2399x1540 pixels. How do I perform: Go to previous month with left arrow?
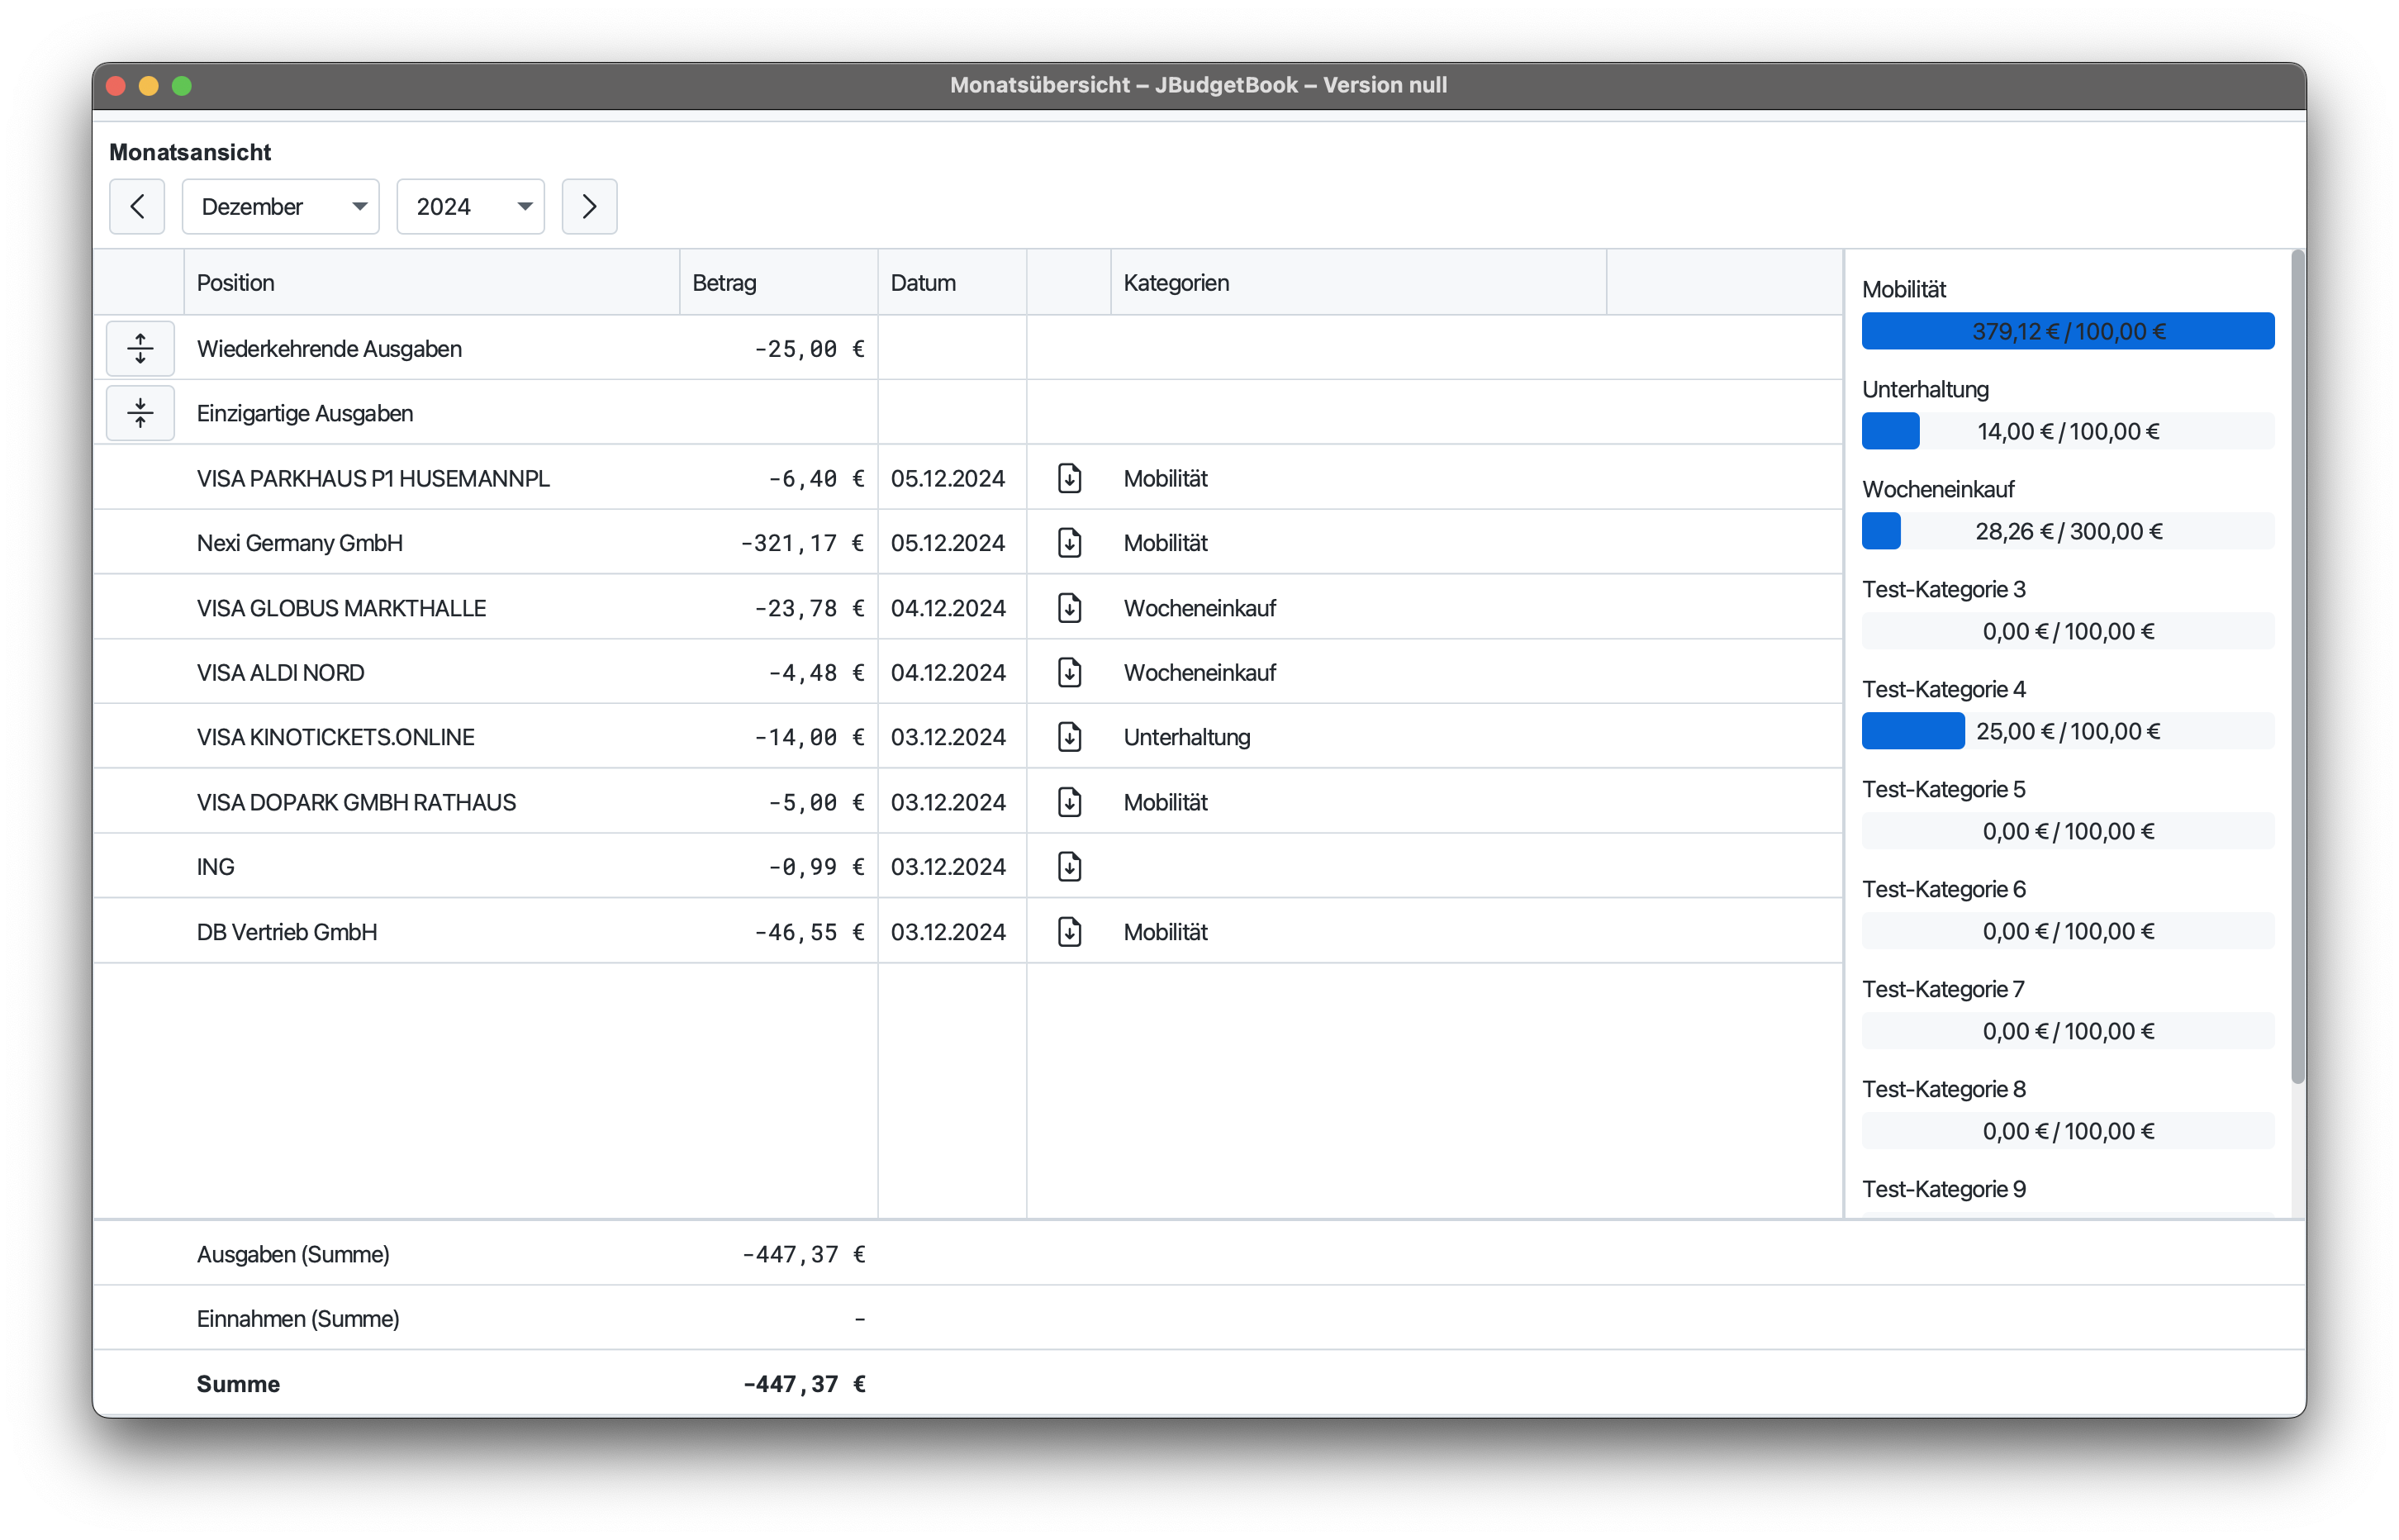pos(137,206)
